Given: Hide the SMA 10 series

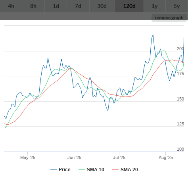Looking at the screenshot, I should click(91, 170).
